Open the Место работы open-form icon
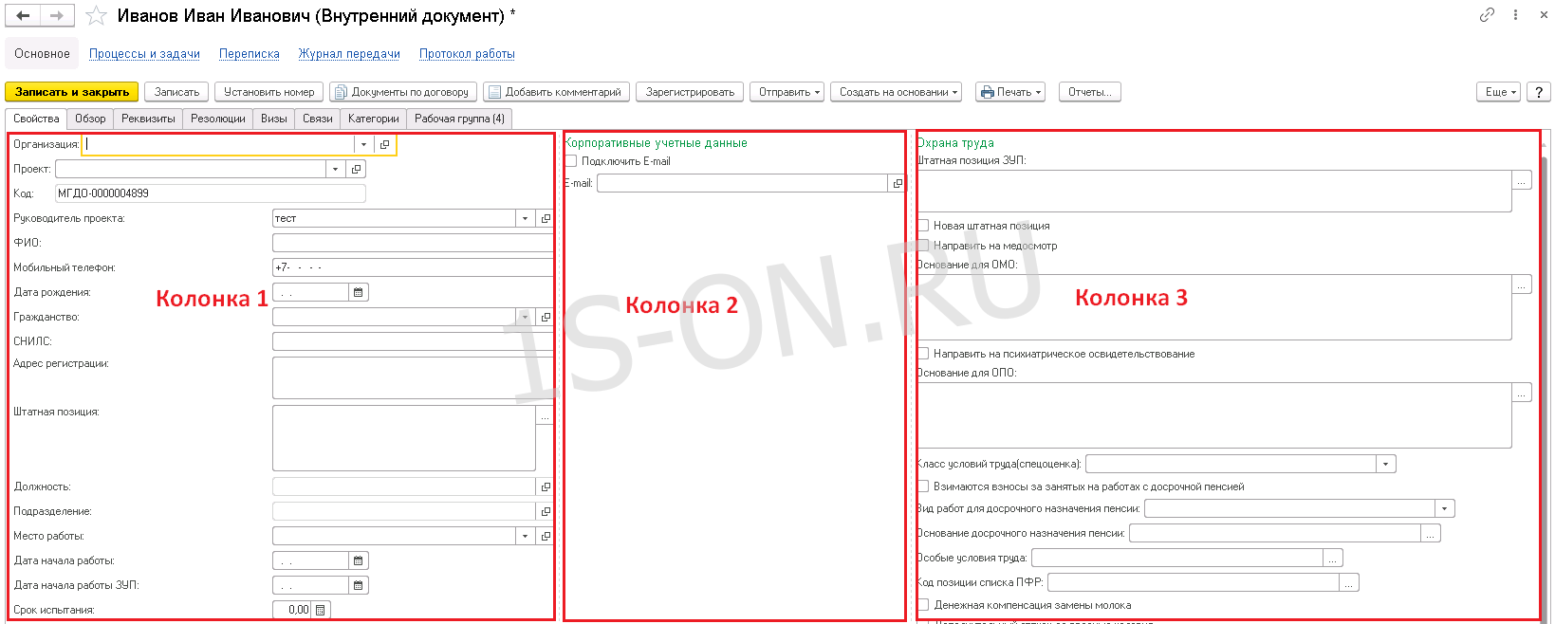The width and height of the screenshot is (1555, 624). coord(546,536)
